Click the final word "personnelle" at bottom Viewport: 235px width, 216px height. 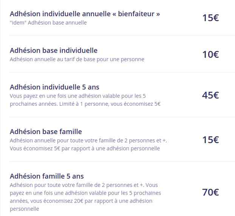tap(25, 209)
